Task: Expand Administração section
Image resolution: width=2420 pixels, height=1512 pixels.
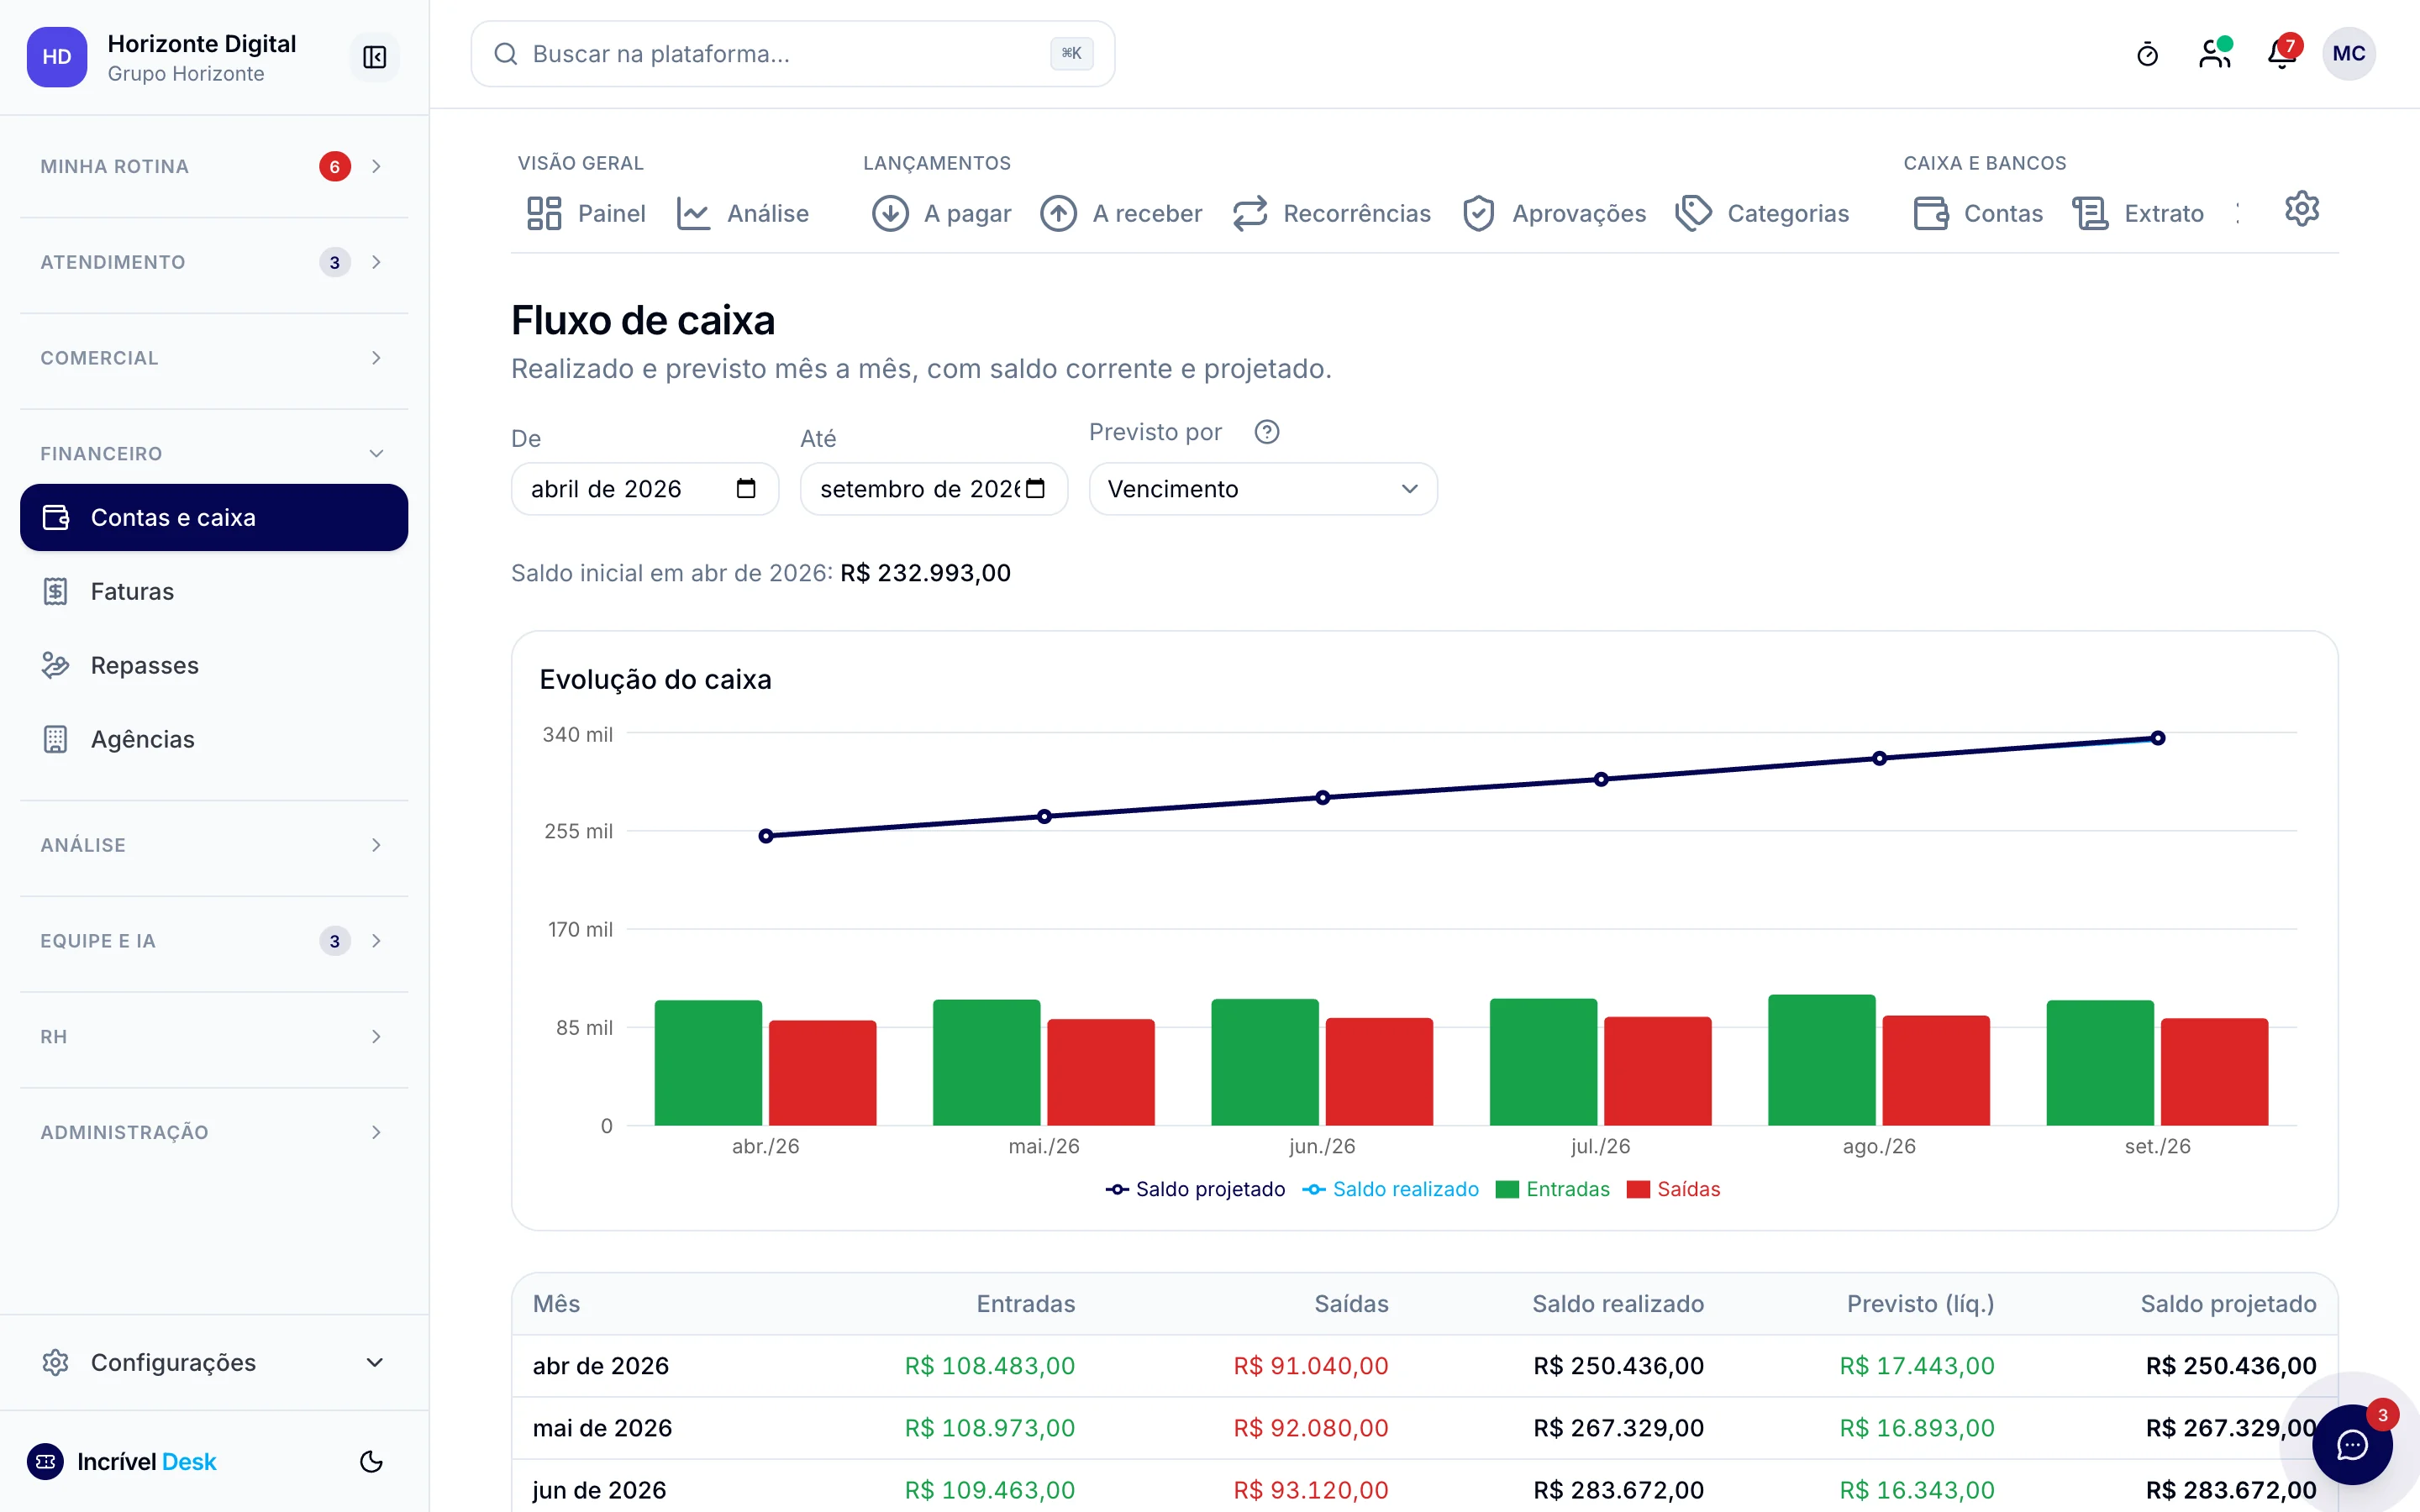Action: click(214, 1132)
